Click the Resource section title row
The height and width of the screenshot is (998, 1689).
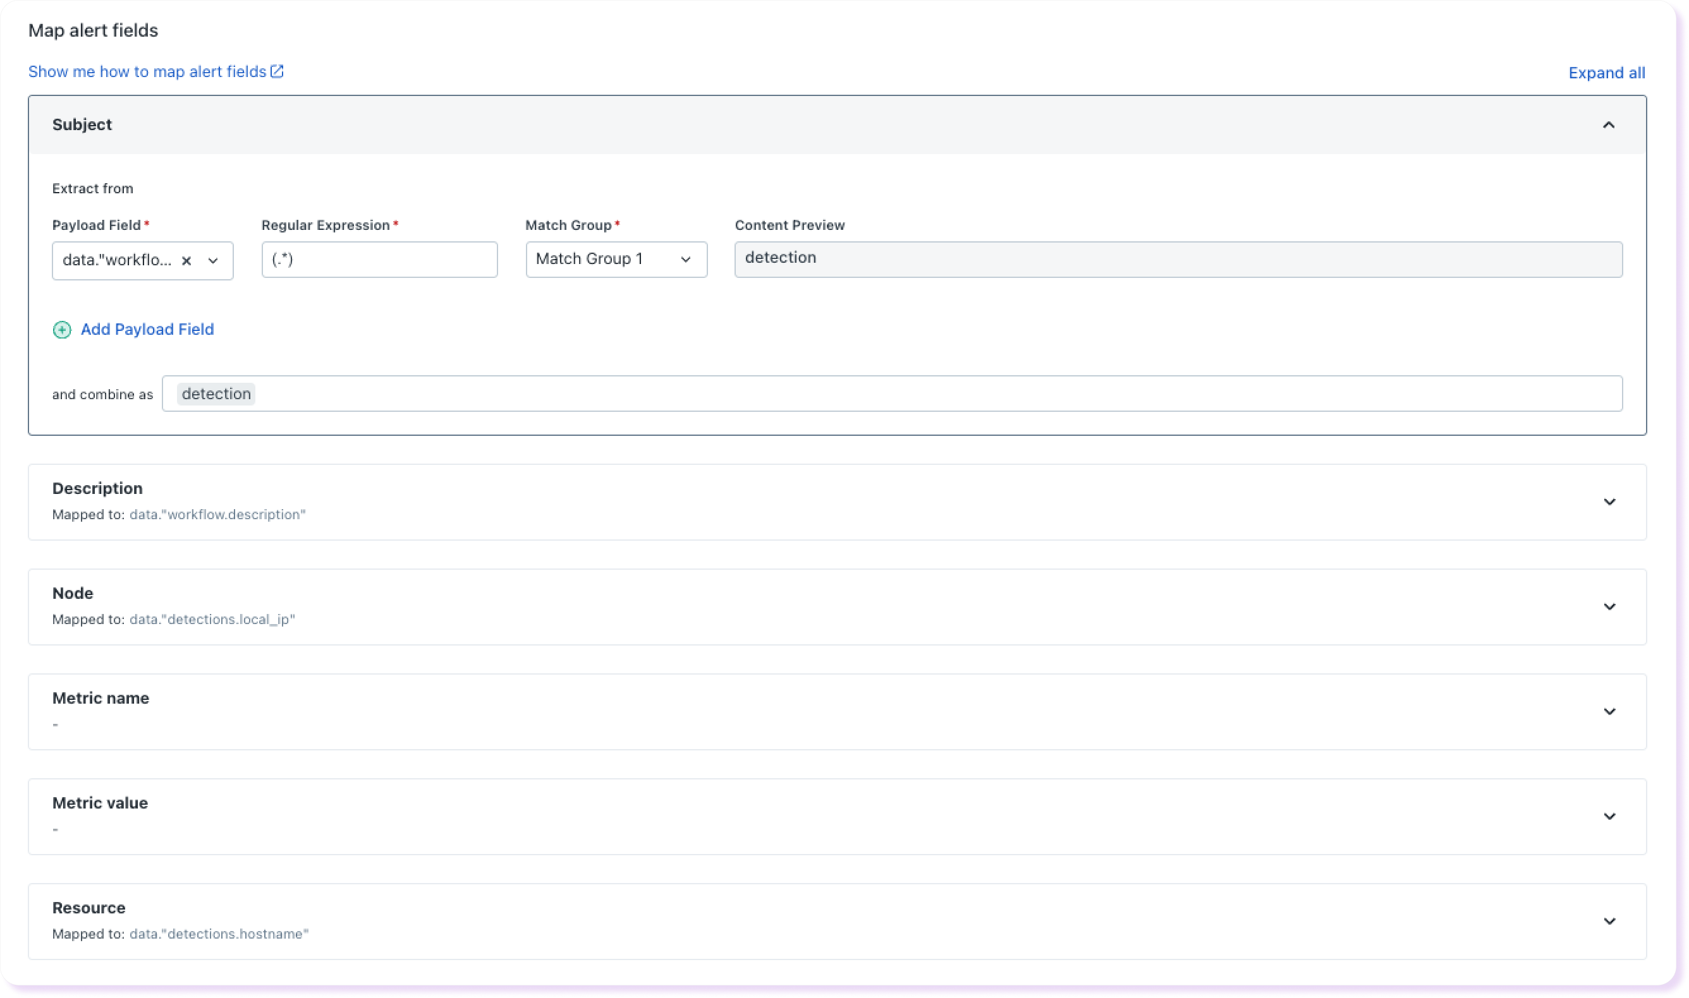(x=89, y=908)
